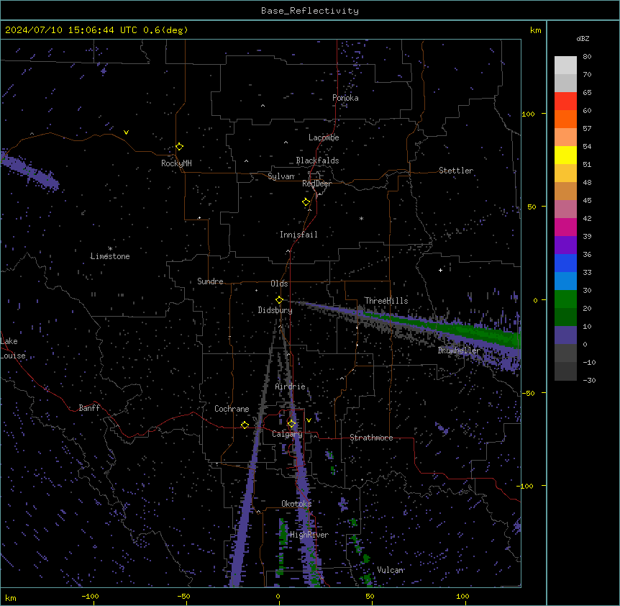This screenshot has width=620, height=606.
Task: Select the slate purple 0-10 dBZ swatch
Action: pos(565,335)
